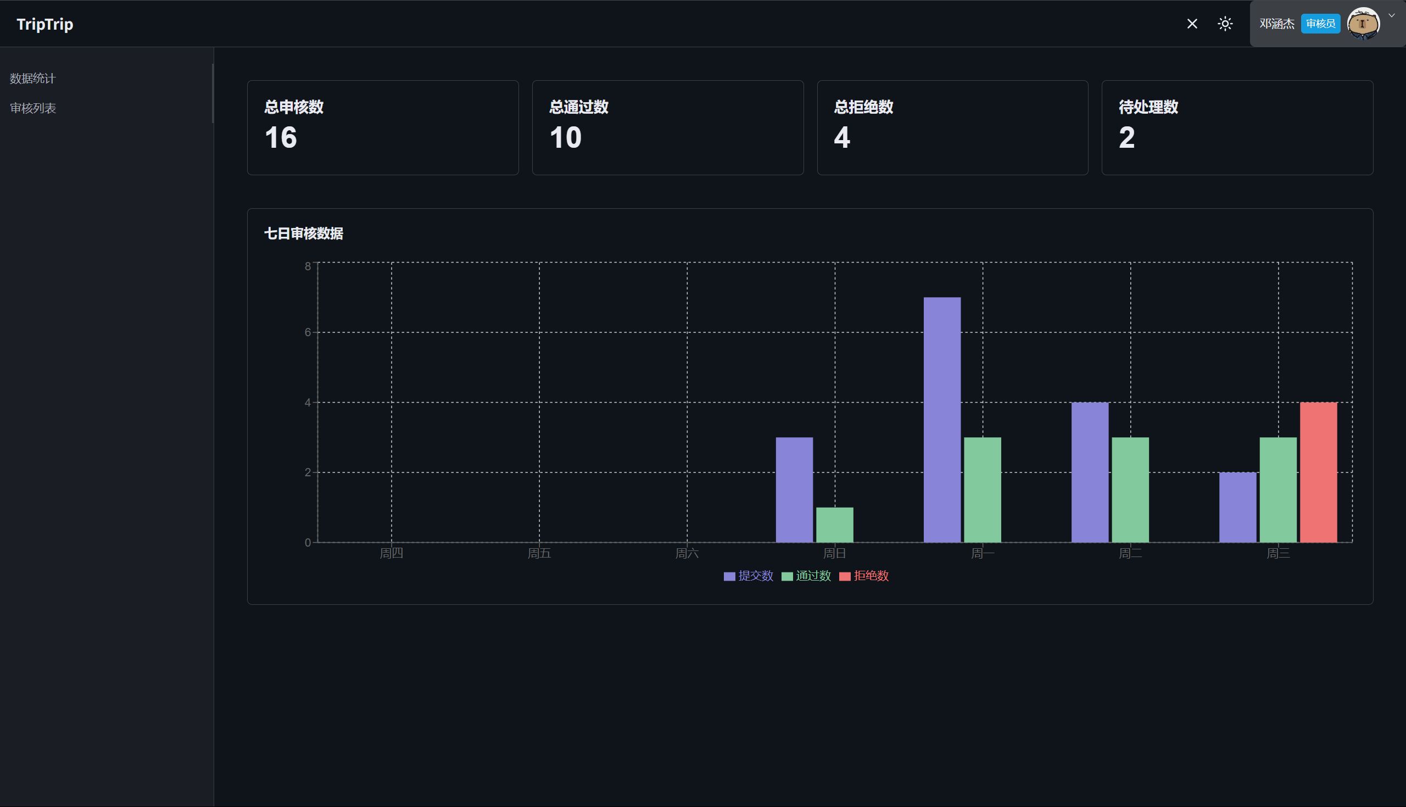The height and width of the screenshot is (807, 1406).
Task: Click the 审核员 role badge
Action: point(1320,24)
